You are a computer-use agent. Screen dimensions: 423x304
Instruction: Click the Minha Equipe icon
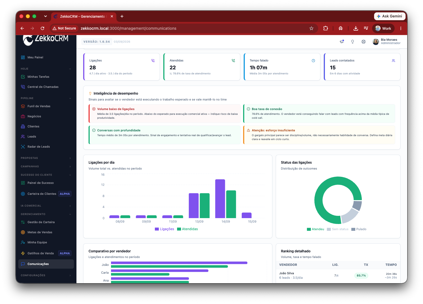point(23,242)
